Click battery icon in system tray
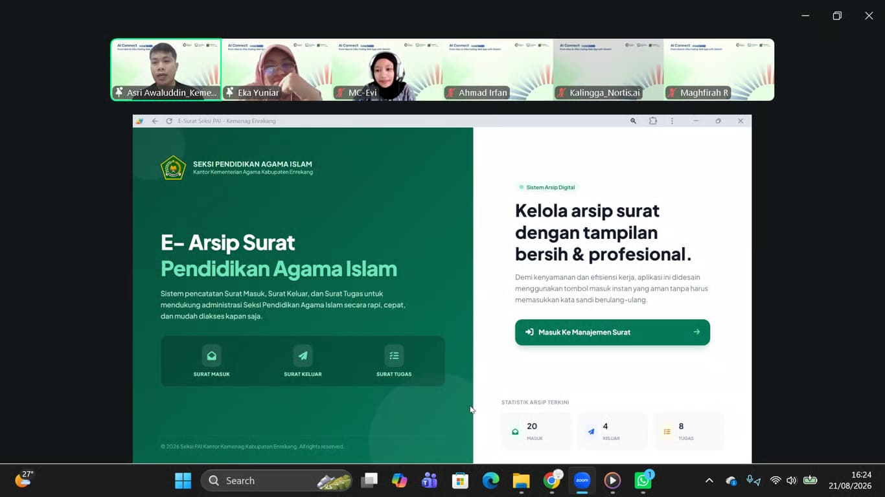The width and height of the screenshot is (885, 497). click(x=810, y=480)
